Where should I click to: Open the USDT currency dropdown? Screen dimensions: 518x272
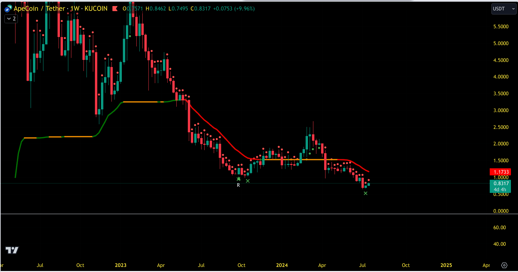point(503,9)
